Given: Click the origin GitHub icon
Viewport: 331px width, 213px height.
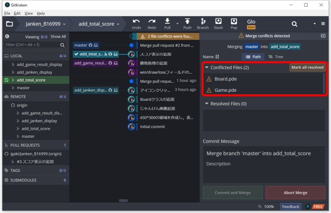Looking at the screenshot, I should point(13,105).
